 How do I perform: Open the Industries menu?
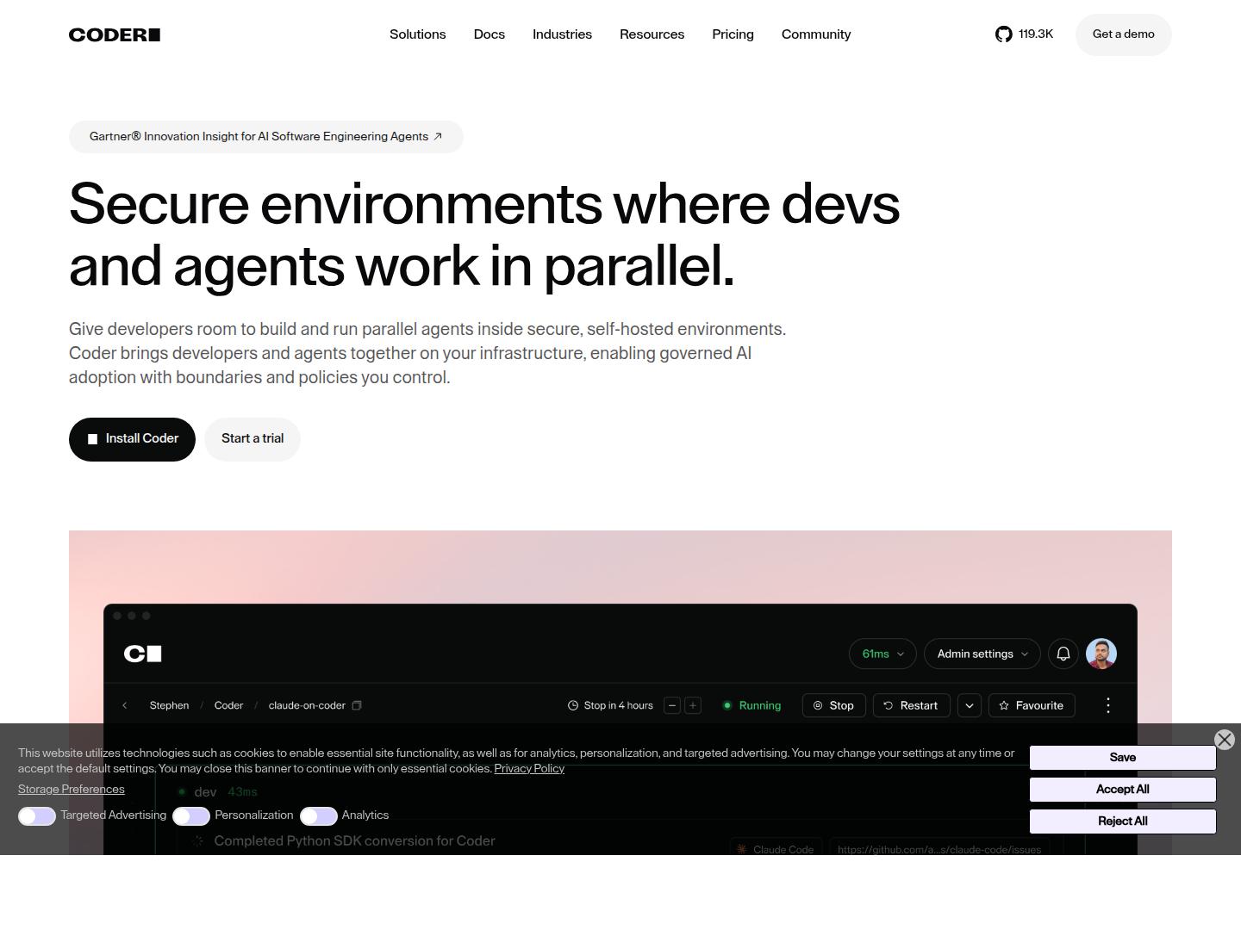coord(562,34)
